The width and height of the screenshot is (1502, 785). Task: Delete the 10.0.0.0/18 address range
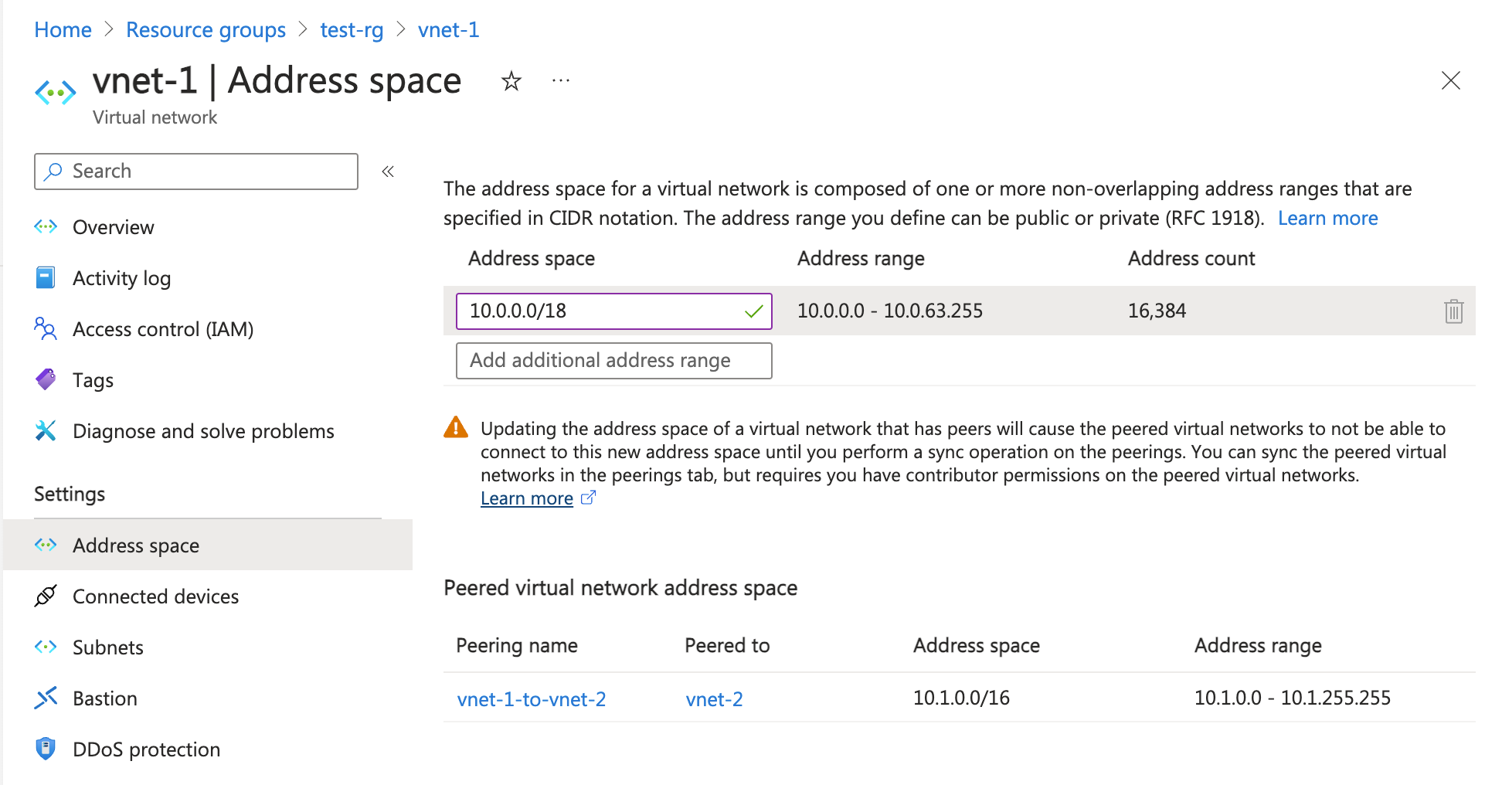coord(1453,311)
